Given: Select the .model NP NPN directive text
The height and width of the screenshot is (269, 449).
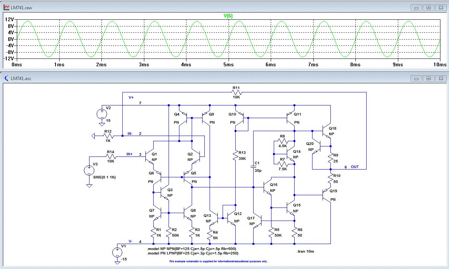Looking at the screenshot, I should pos(191,249).
